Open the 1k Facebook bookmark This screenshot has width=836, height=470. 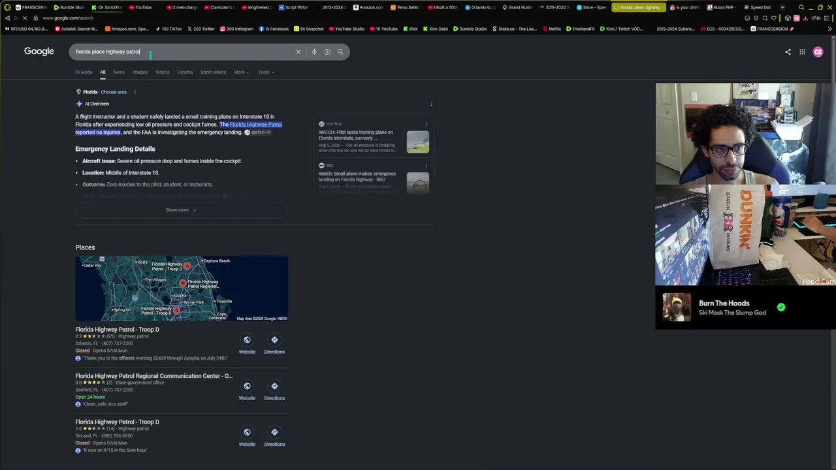(x=274, y=29)
